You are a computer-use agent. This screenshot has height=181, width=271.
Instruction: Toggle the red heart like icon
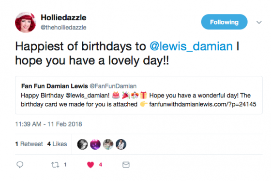pyautogui.click(x=90, y=165)
